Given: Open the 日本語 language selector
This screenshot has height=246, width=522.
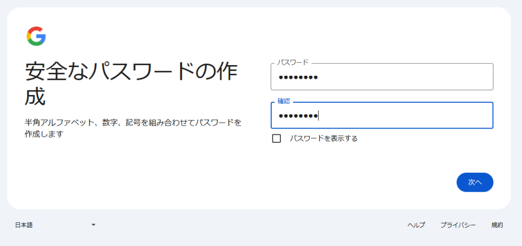Looking at the screenshot, I should 24,225.
